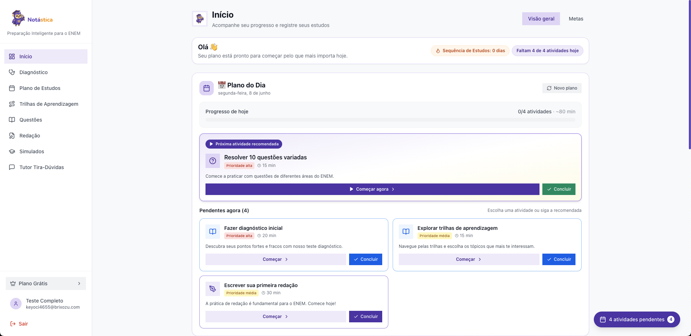Screen dimensions: 691x336
Task: Click the Questões book icon
Action: (x=12, y=120)
